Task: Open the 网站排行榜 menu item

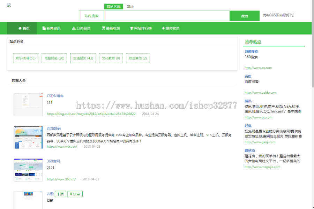Action: tap(141, 28)
